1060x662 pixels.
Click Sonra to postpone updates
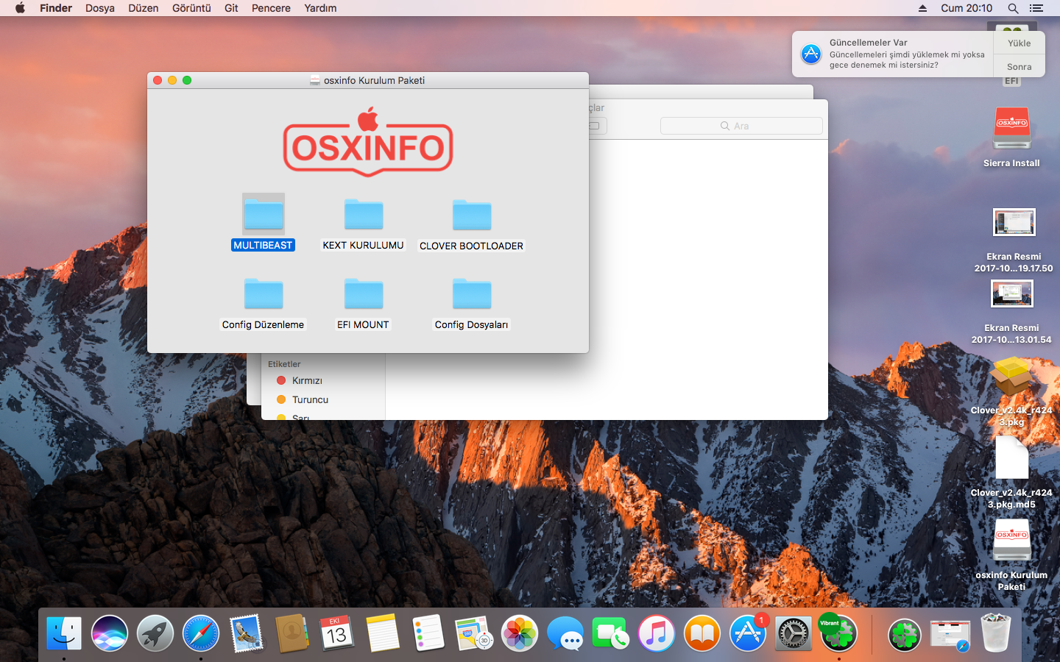point(1019,66)
